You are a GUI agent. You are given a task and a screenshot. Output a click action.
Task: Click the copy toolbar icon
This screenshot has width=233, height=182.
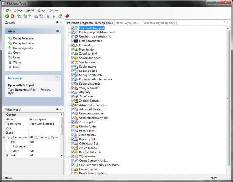pos(36,16)
